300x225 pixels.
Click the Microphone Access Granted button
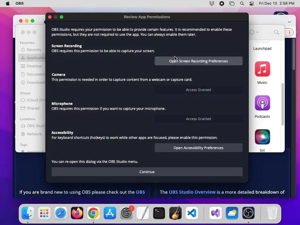198,119
